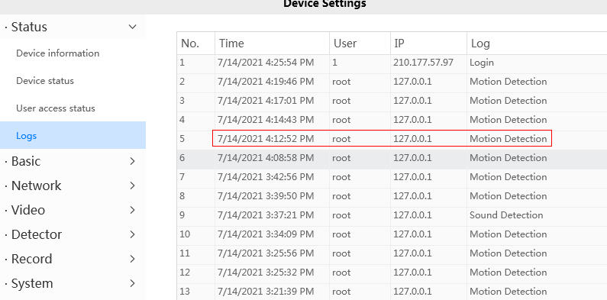Open Device information page
Viewport: 607px width, 300px height.
tap(58, 53)
